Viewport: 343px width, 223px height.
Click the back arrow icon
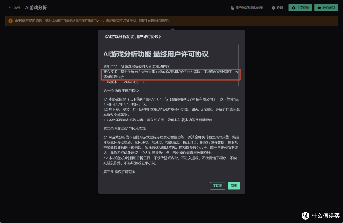click(10, 8)
